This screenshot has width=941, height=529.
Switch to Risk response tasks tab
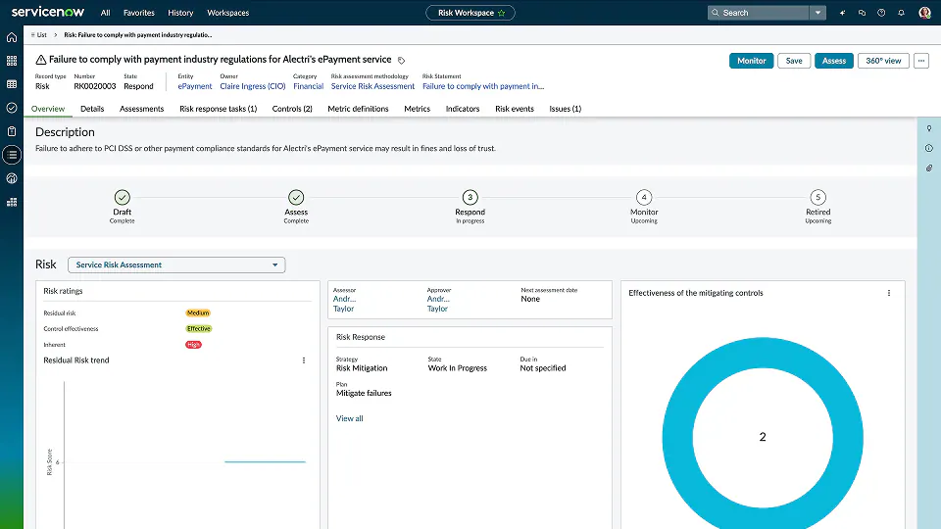(x=218, y=109)
